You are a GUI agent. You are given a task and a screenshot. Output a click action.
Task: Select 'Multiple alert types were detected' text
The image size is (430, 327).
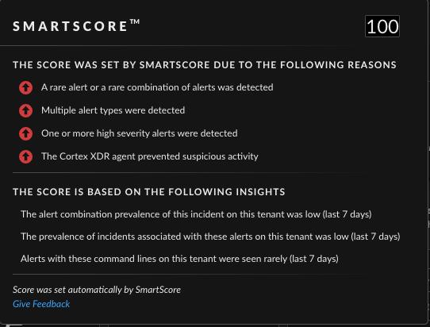tap(113, 110)
